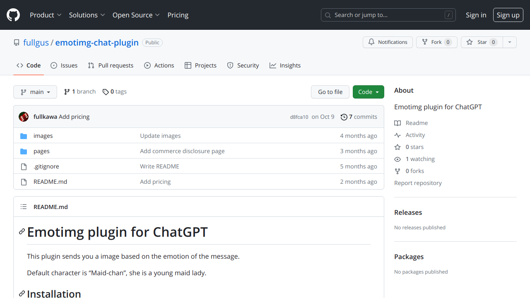Expand the Open Source menu
Screen dimensions: 530x298
[136, 15]
